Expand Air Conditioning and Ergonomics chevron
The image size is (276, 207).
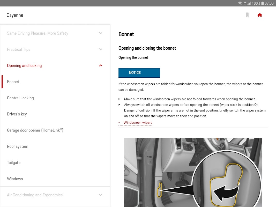101,195
